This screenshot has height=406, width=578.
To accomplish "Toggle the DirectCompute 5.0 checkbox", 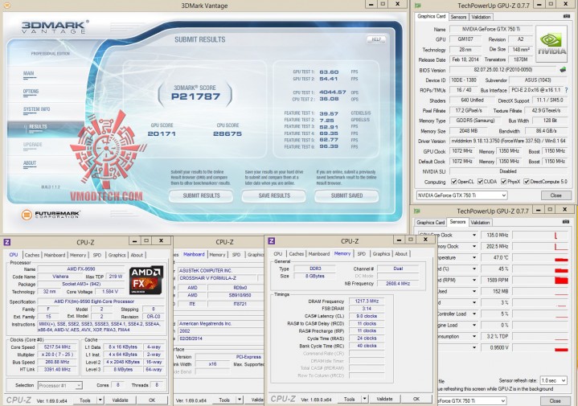I will click(527, 182).
